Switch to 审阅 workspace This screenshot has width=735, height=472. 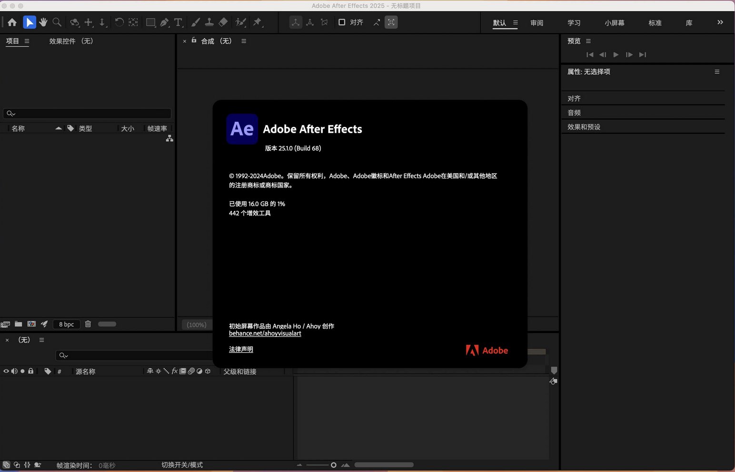pos(537,23)
